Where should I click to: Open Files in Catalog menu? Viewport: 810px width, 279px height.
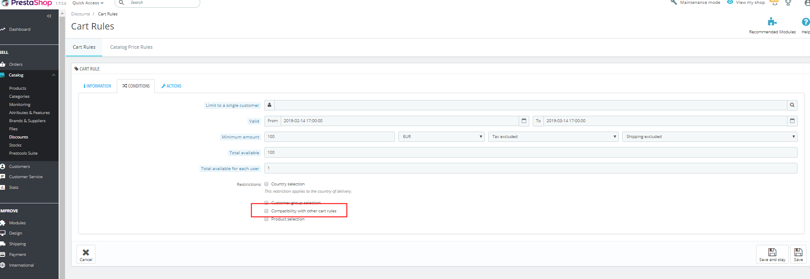point(13,129)
